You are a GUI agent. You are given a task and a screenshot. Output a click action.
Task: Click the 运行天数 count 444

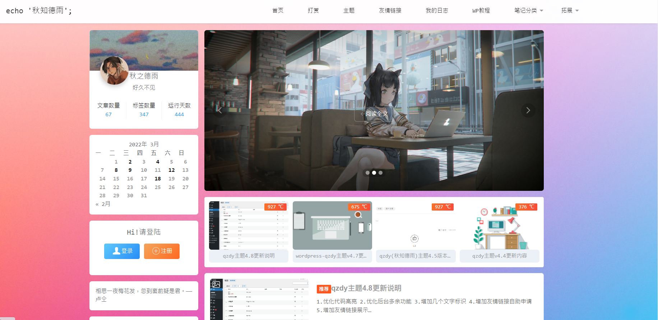pos(179,114)
